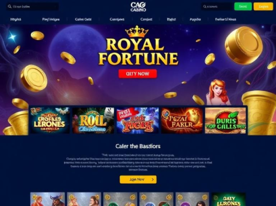The image size is (276, 206).
Task: Click the golden crown above Royal Fortune
Action: [x=137, y=31]
